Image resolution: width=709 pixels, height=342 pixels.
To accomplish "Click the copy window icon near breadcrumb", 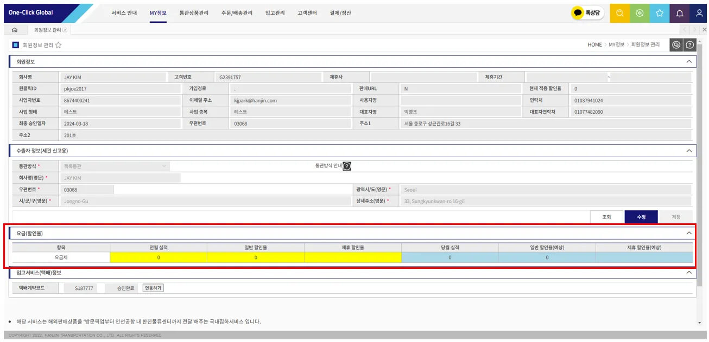I will pos(676,45).
